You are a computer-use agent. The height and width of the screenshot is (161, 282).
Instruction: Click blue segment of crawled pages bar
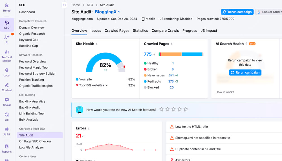(x=192, y=54)
